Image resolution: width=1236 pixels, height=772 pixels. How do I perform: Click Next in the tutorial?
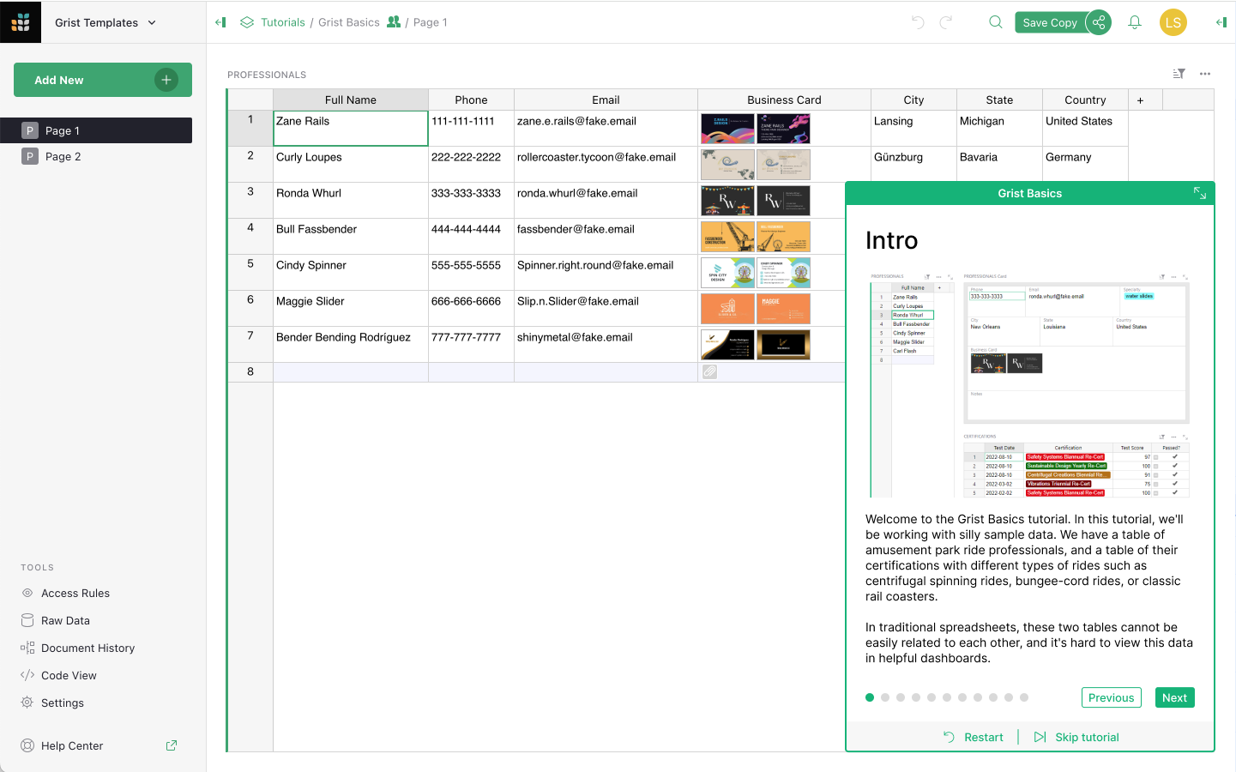click(1174, 697)
